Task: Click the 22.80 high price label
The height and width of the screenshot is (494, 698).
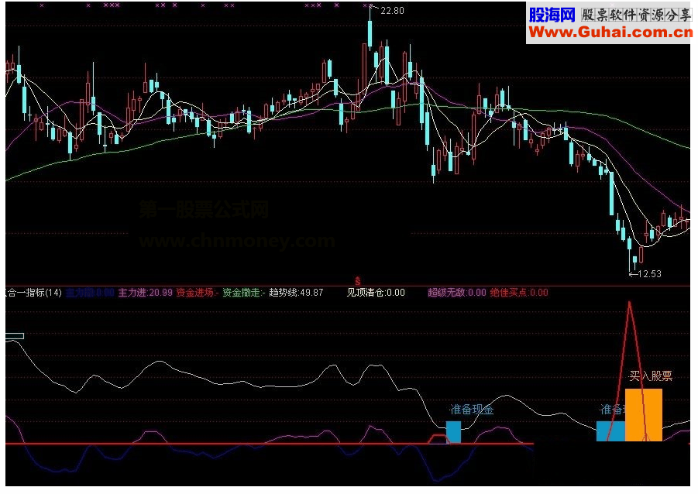Action: tap(392, 11)
